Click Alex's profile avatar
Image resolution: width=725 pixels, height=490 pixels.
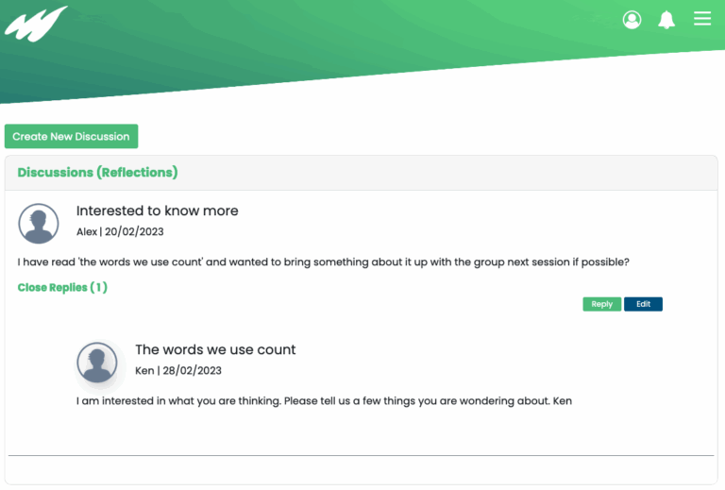(x=39, y=224)
